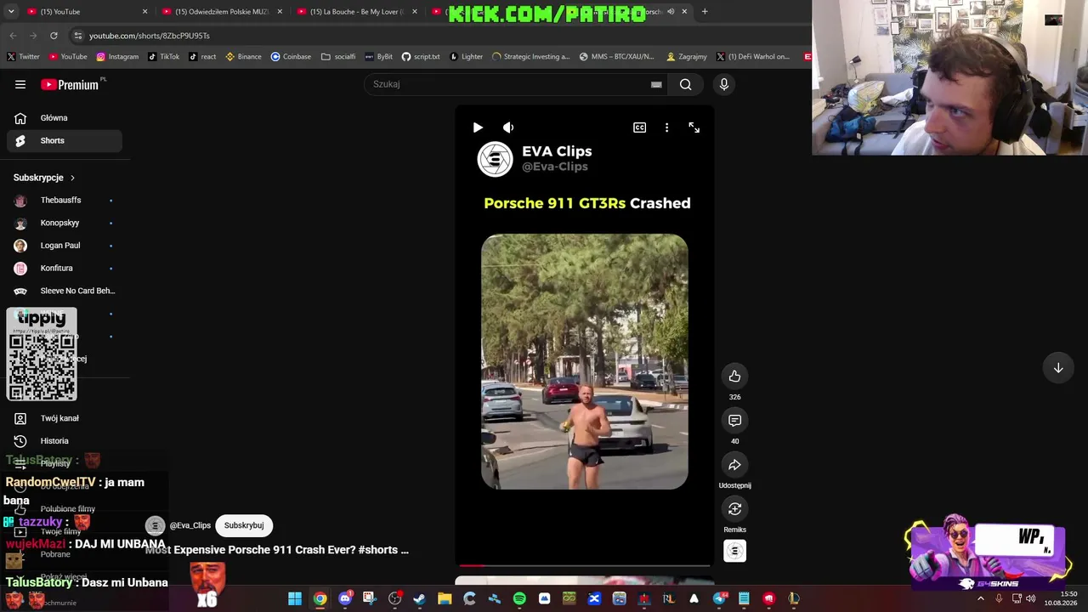Image resolution: width=1088 pixels, height=612 pixels.
Task: Open Discord from the taskbar
Action: click(345, 599)
